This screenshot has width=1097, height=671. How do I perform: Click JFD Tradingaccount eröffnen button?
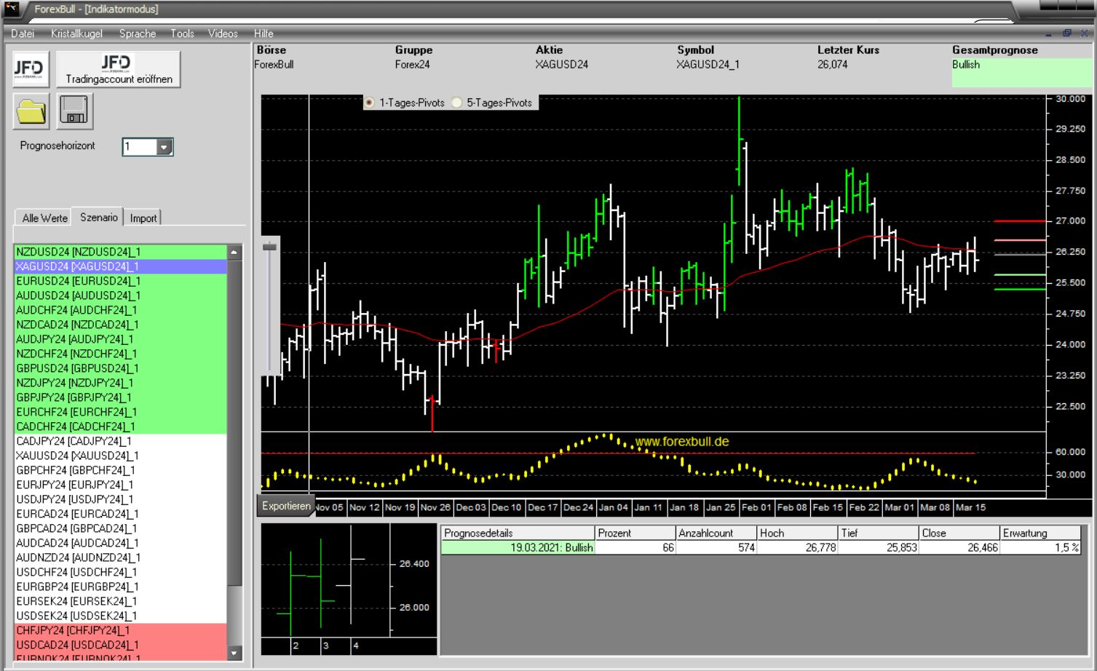pos(119,69)
